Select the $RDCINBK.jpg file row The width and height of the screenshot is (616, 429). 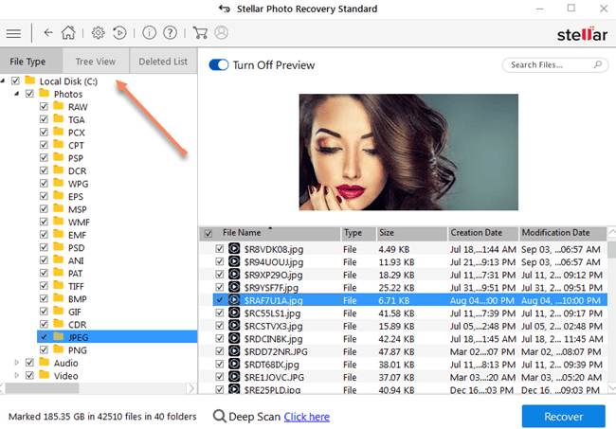point(403,339)
